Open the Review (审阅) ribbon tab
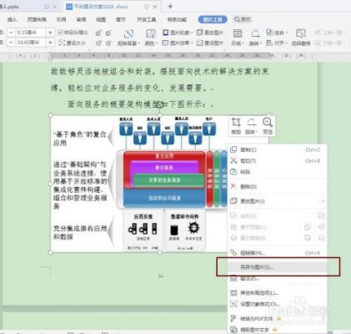Viewport: 351px width, 334px height. 81,19
